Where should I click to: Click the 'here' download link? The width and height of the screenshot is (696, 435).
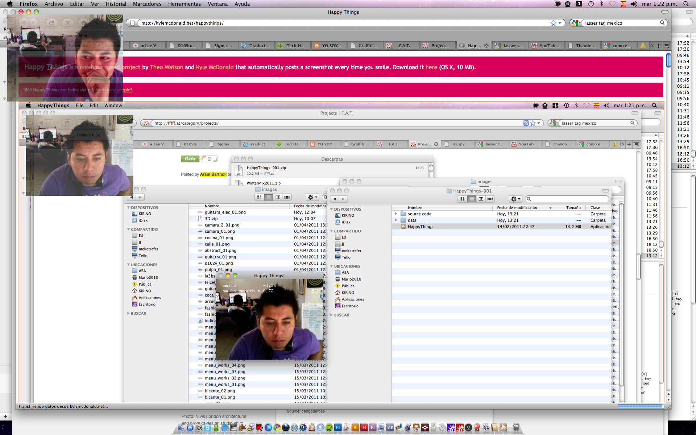[431, 67]
